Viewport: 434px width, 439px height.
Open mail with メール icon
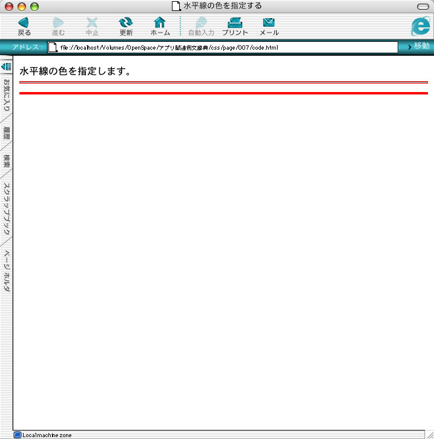tap(269, 26)
